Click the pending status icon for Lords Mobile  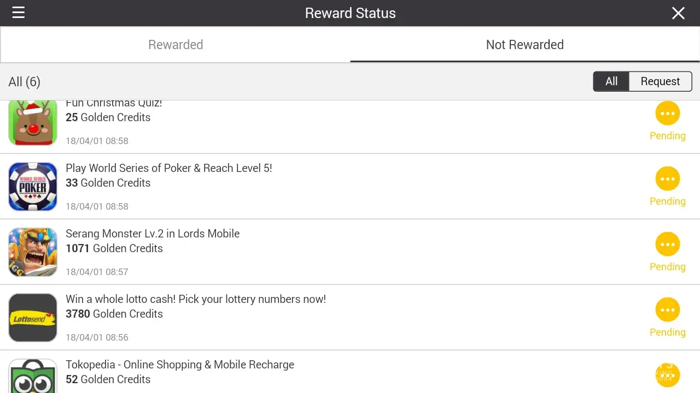point(667,245)
